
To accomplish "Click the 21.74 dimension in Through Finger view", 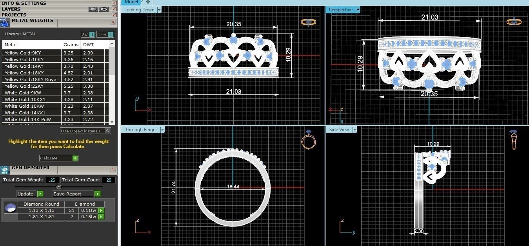I will 174,187.
